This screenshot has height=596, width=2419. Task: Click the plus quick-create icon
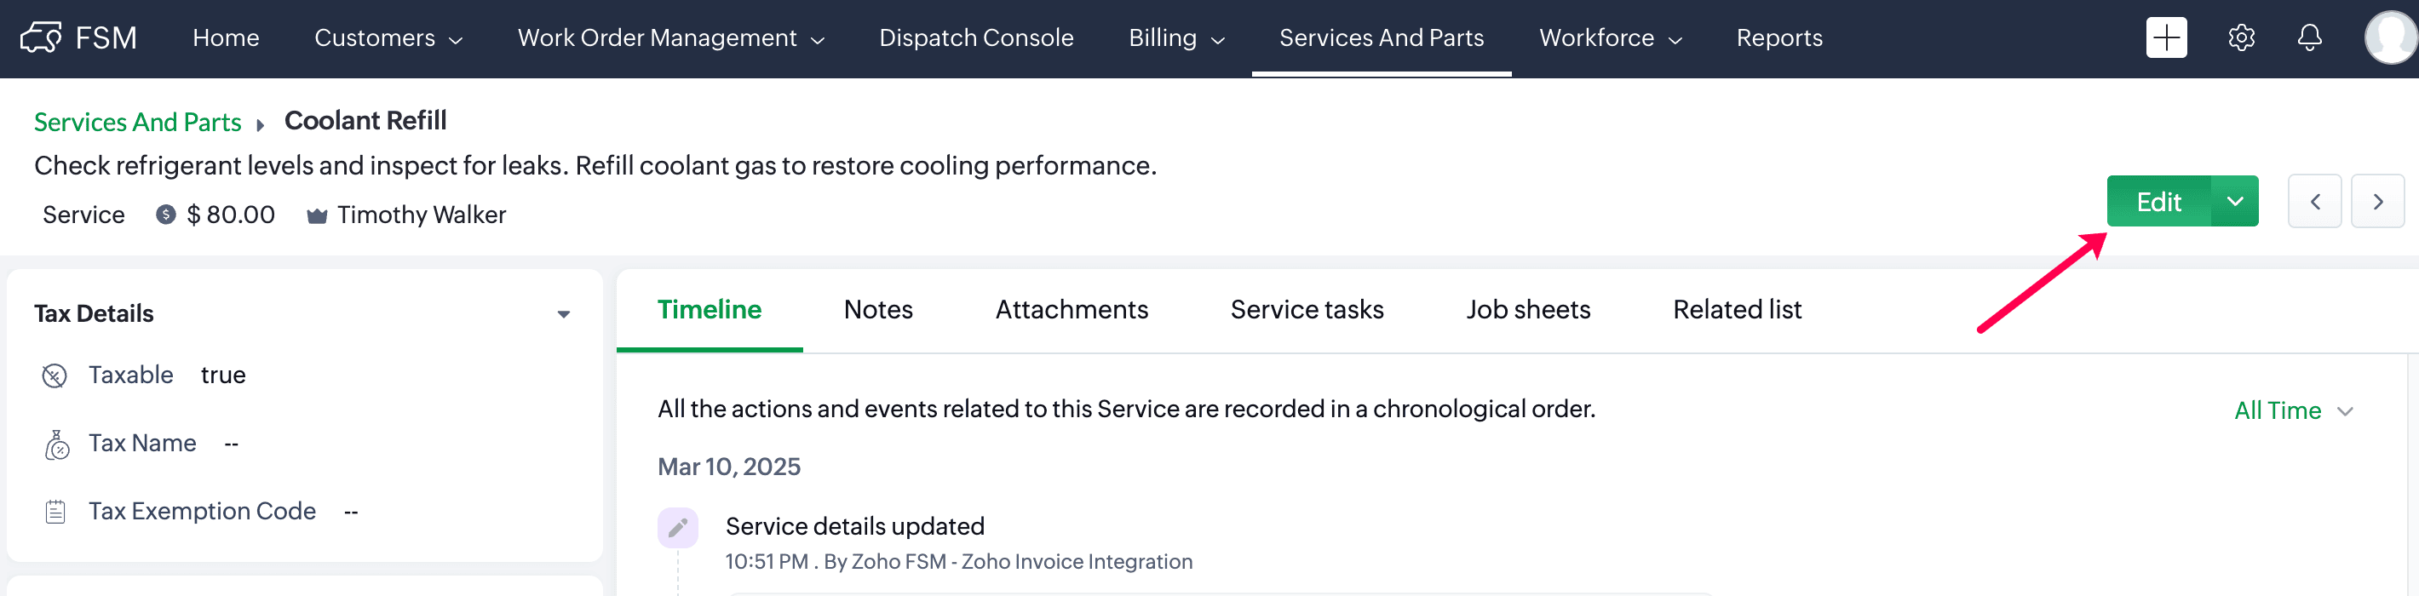tap(2165, 37)
